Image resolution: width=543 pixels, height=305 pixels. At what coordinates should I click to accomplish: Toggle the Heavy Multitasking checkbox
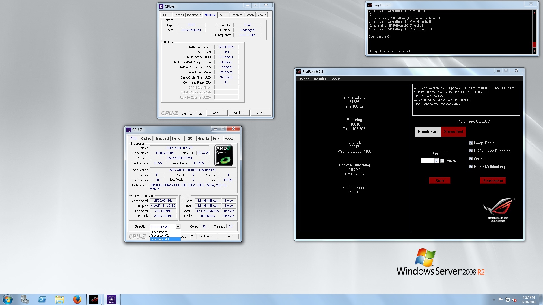pos(471,167)
